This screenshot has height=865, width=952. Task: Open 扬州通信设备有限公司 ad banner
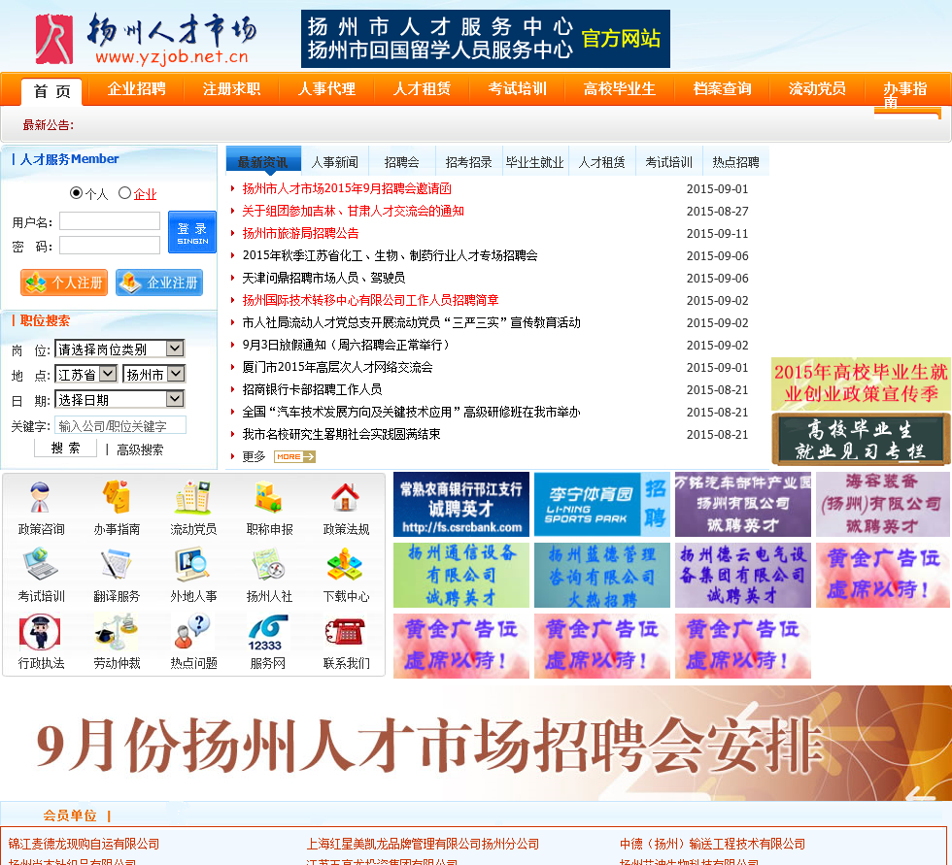(x=461, y=575)
